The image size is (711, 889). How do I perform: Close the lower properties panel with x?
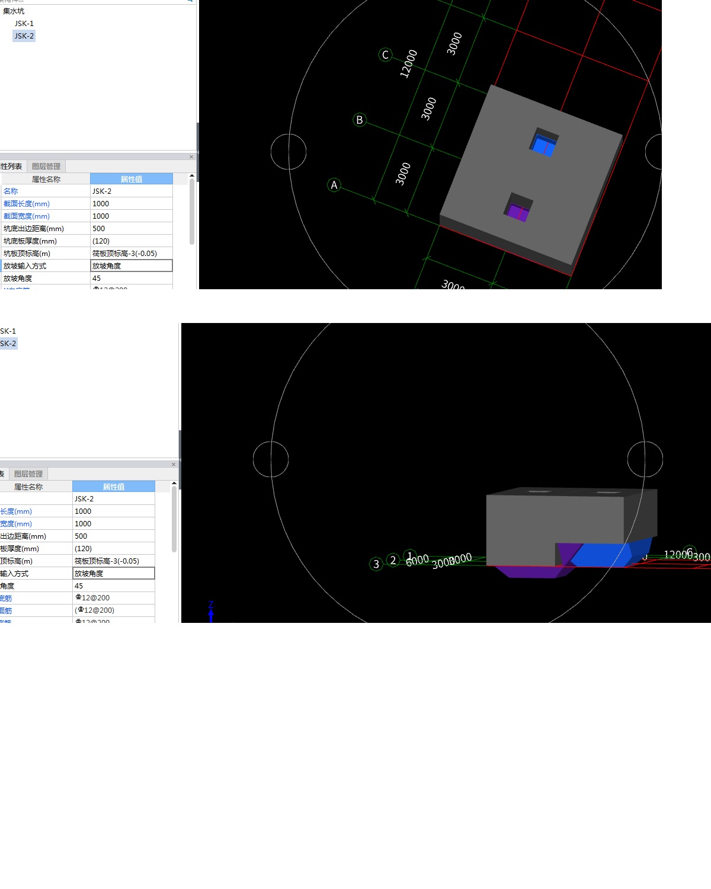tap(174, 465)
